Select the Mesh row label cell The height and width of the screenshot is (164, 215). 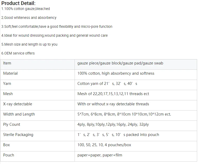pyautogui.click(x=38, y=95)
